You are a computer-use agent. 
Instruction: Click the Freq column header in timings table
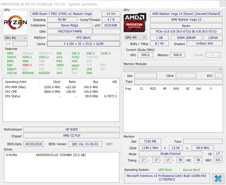pos(130,89)
